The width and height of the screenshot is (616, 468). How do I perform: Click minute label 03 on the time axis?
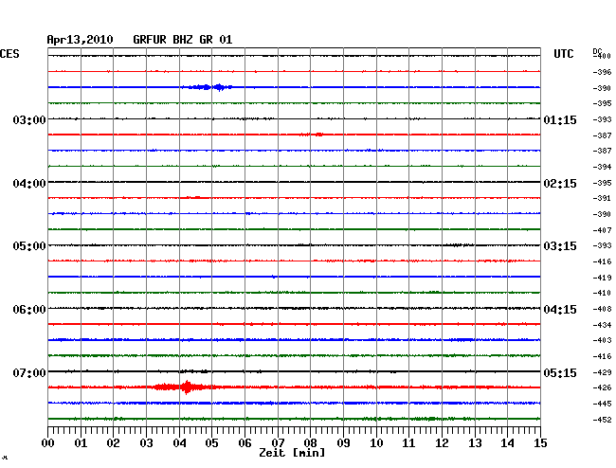pyautogui.click(x=146, y=443)
